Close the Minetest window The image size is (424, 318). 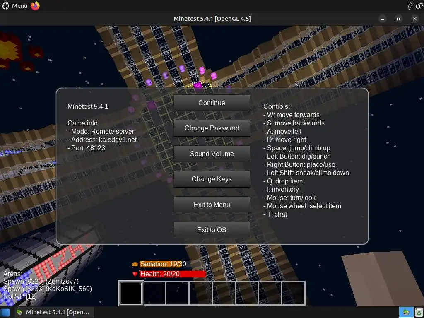pyautogui.click(x=414, y=19)
